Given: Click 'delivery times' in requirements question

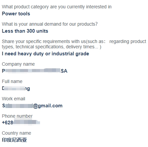Looking at the screenshot, I should point(80,47).
